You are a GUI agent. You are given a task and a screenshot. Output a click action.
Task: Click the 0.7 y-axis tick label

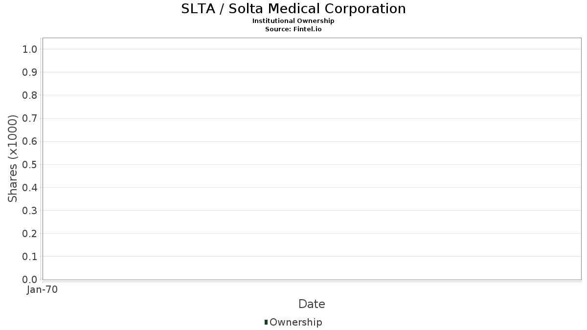(30, 118)
